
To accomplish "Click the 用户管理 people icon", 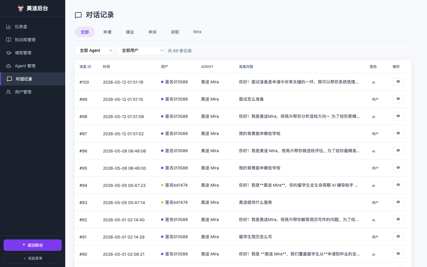I will pos(9,92).
